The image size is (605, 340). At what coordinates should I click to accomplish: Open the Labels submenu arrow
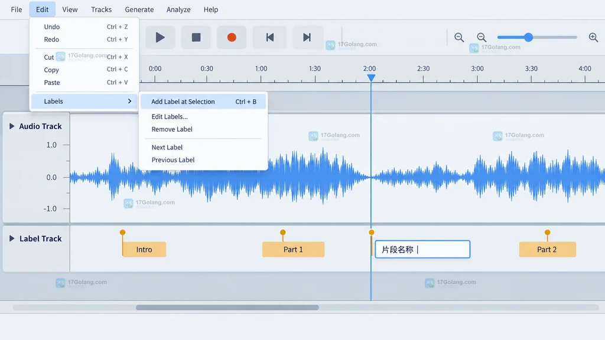(129, 101)
